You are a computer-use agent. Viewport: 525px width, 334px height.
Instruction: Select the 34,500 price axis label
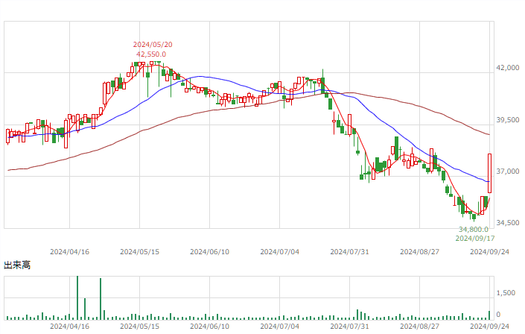[508, 223]
